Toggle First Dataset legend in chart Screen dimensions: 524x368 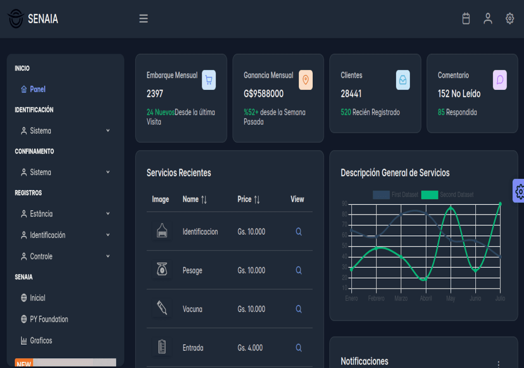(x=395, y=195)
